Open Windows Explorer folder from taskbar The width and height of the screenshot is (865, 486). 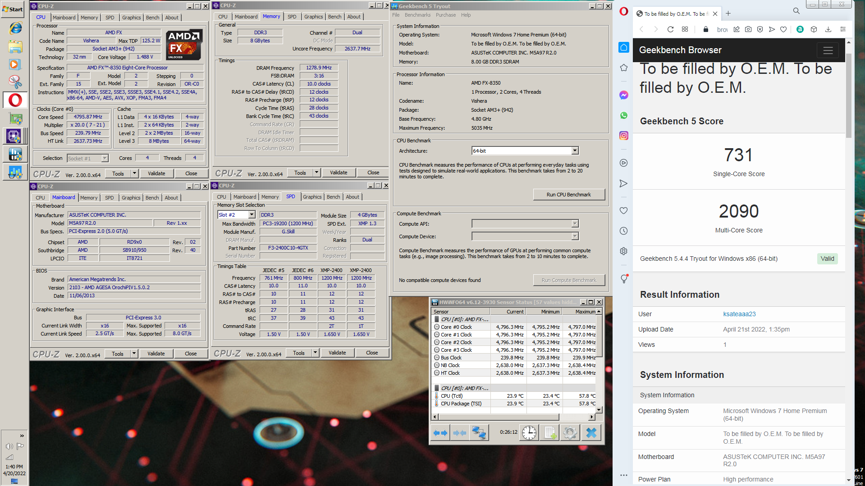pos(15,46)
